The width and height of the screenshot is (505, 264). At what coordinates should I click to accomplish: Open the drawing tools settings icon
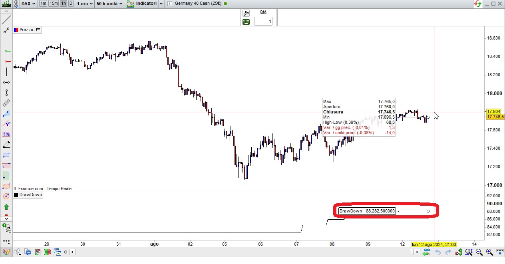[7, 228]
